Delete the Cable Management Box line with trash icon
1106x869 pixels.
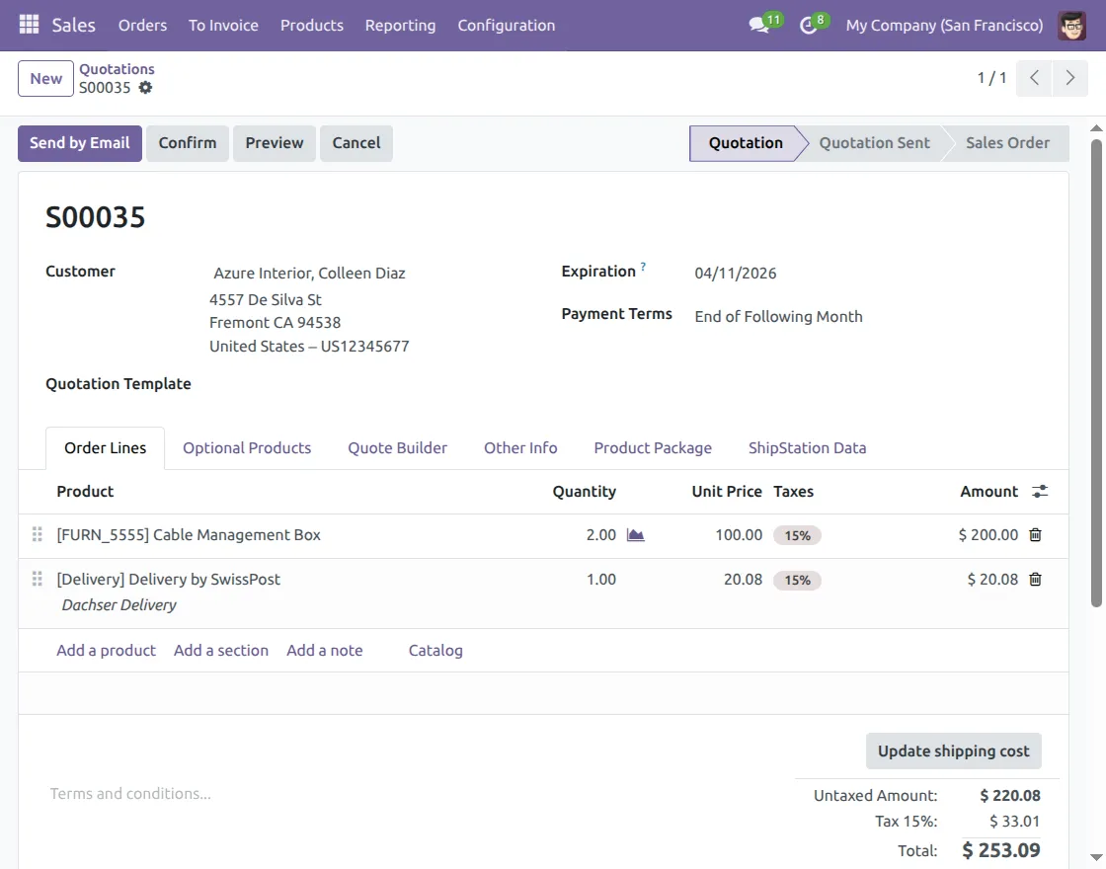pyautogui.click(x=1035, y=534)
